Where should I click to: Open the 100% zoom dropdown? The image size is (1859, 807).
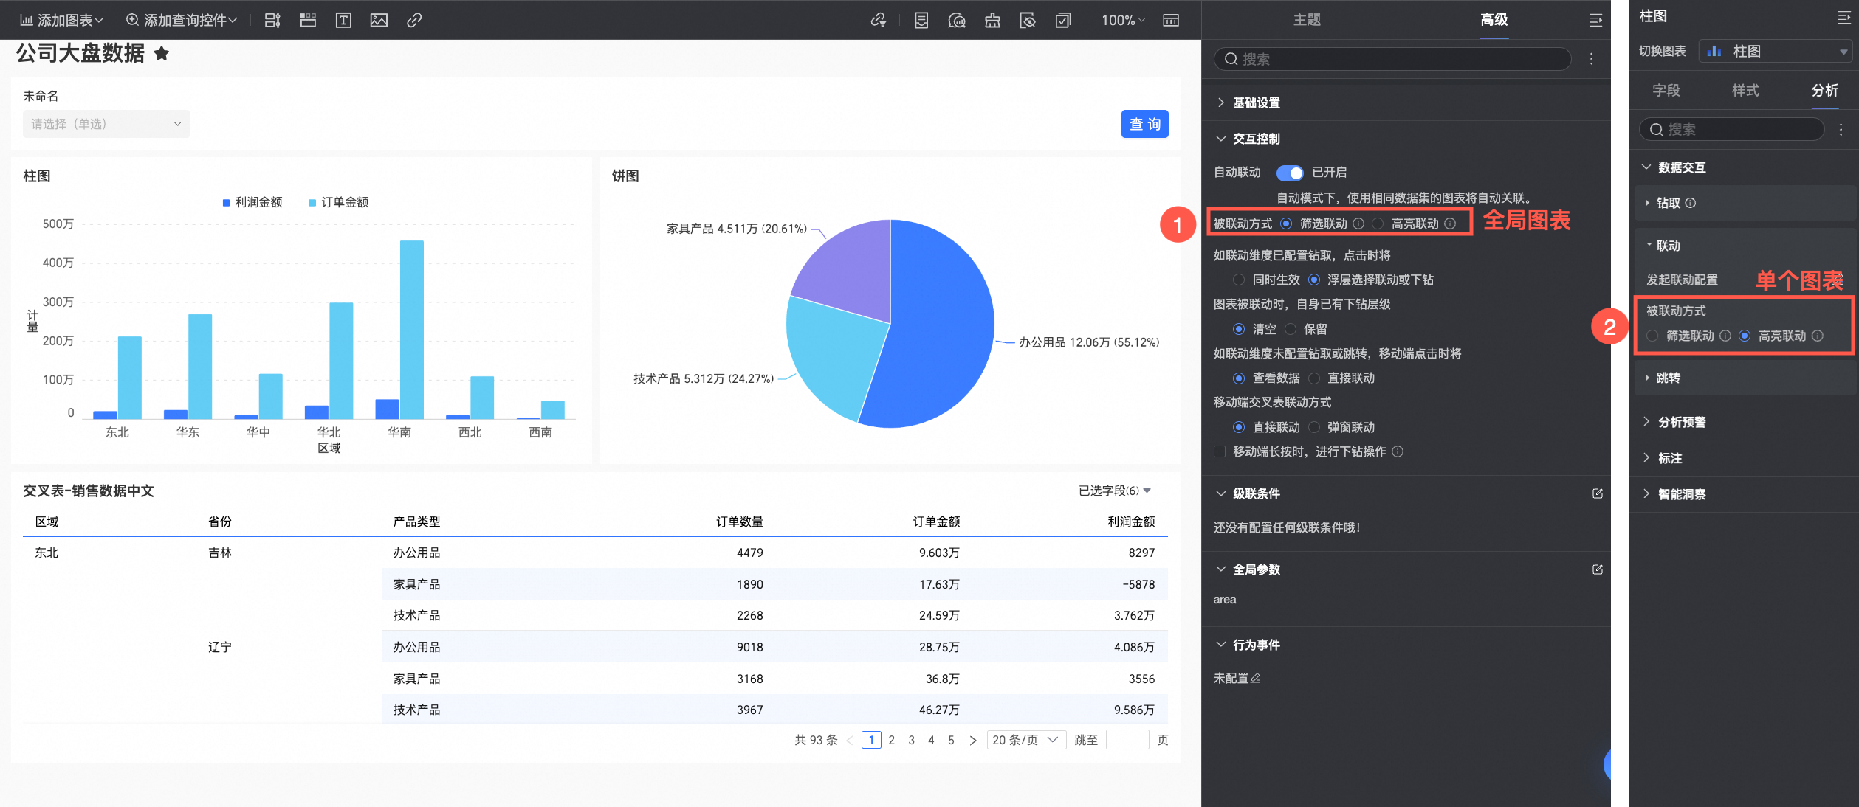pos(1123,21)
